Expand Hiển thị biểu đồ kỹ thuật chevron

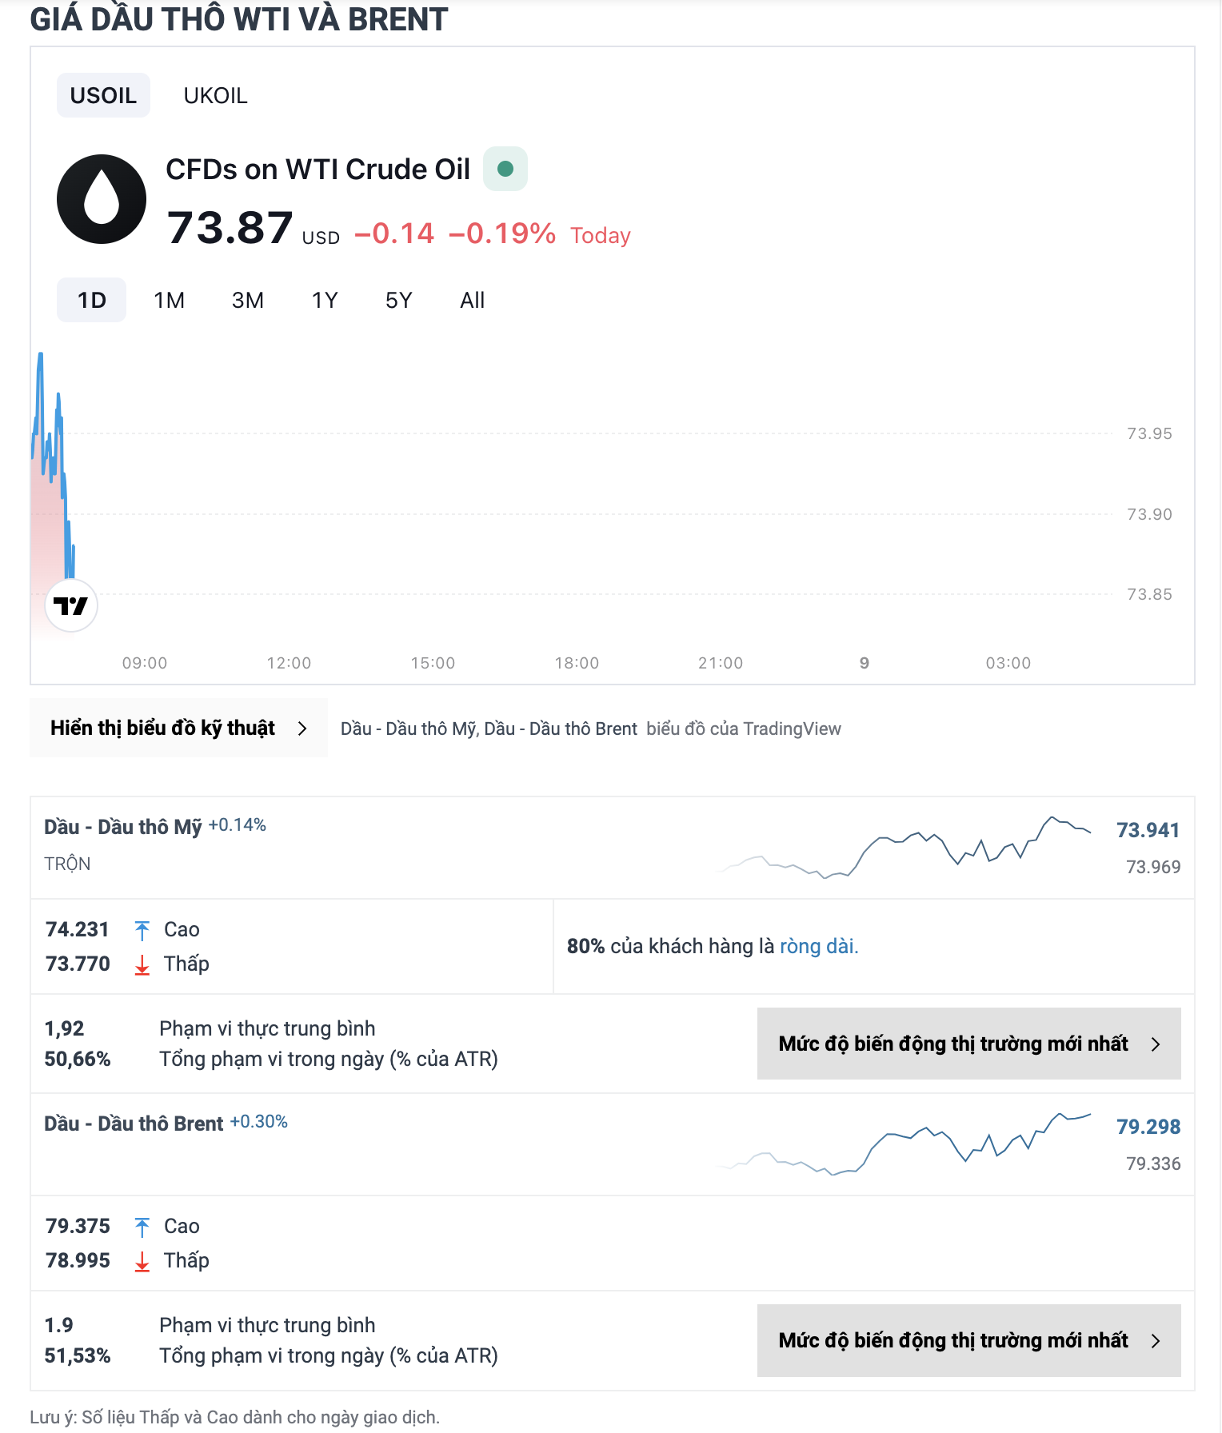tap(302, 728)
